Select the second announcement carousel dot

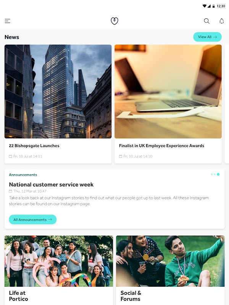[x=215, y=174]
